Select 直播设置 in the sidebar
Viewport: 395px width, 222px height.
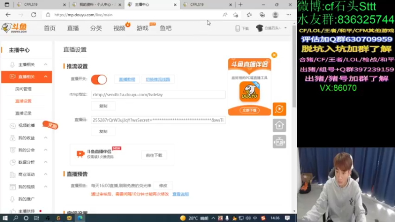[23, 101]
